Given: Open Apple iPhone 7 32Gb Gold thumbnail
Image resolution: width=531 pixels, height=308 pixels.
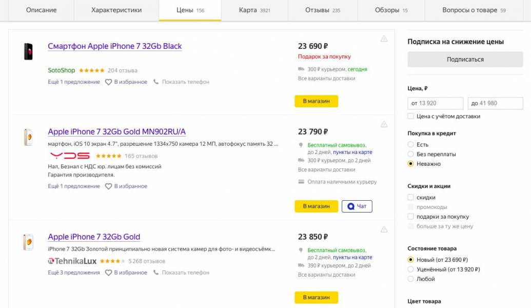Looking at the screenshot, I should pos(28,242).
